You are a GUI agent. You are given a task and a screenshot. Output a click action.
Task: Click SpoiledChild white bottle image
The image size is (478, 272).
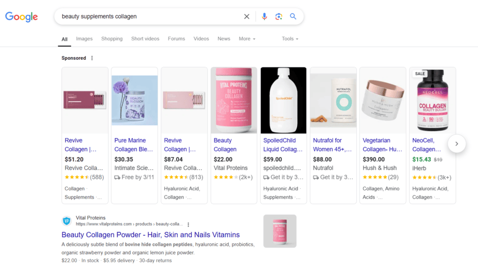tap(284, 100)
